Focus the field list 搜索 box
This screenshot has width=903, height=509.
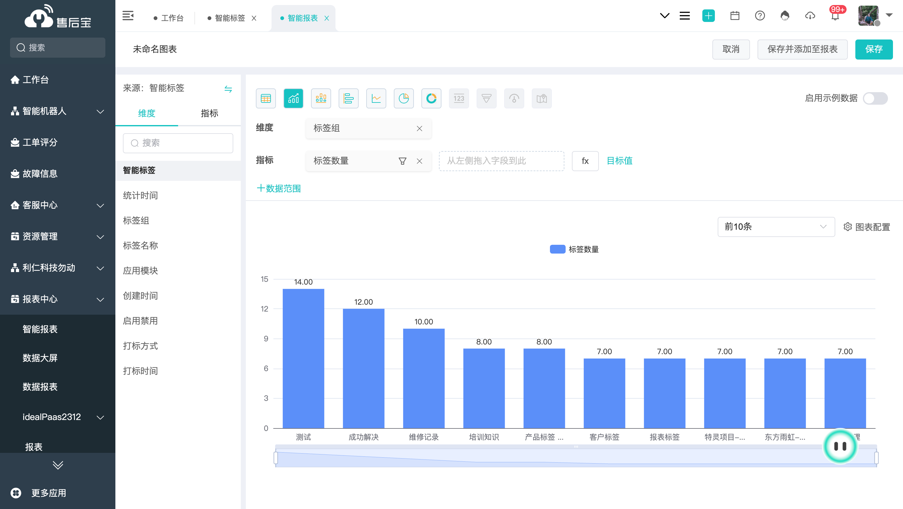pos(178,143)
